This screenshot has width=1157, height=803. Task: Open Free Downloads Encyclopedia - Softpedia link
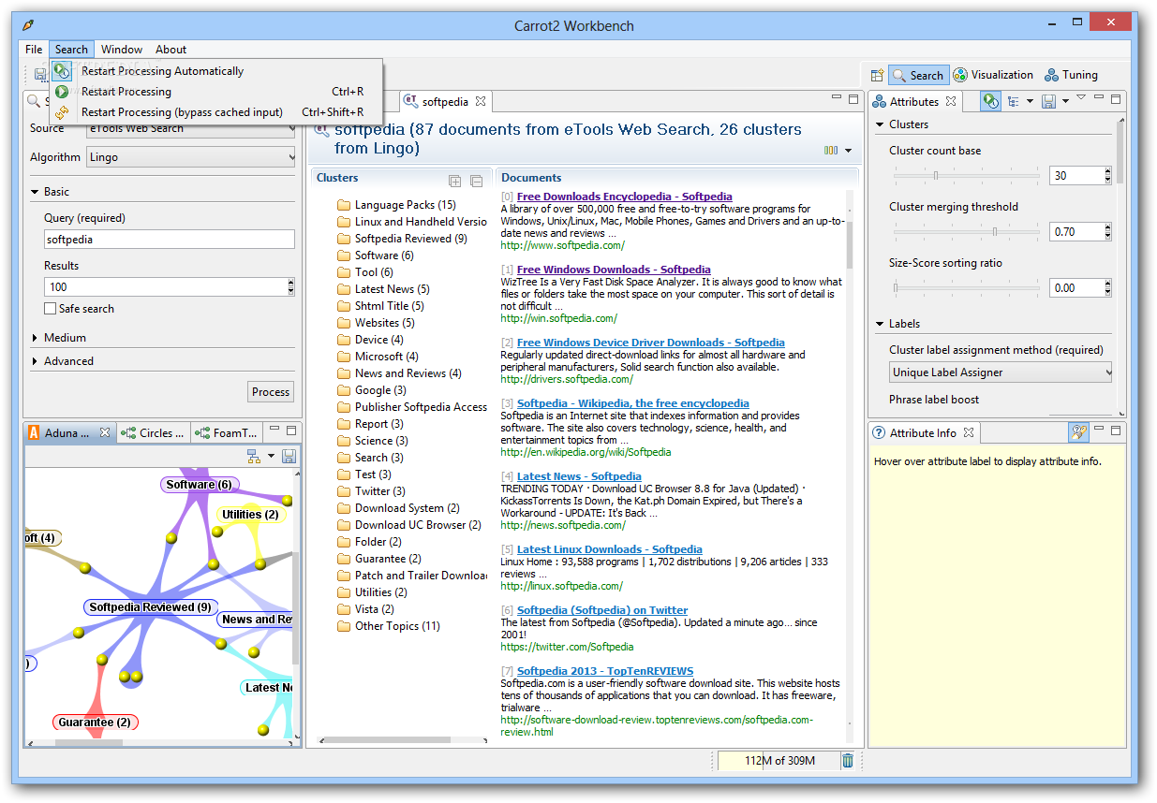625,197
